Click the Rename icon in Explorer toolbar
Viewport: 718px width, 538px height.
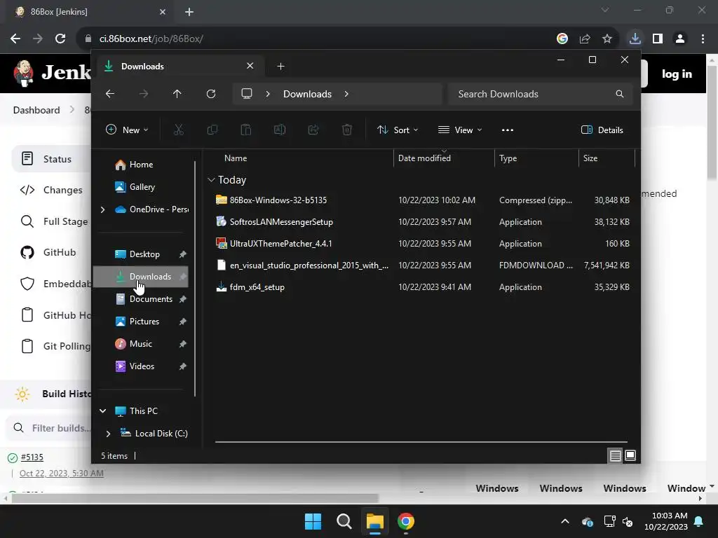coord(280,130)
